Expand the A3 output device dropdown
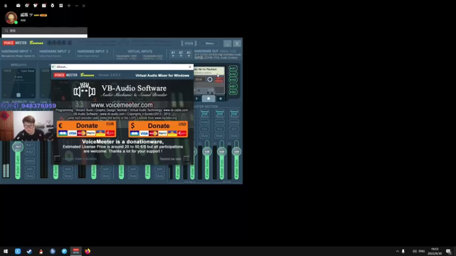 point(189,53)
